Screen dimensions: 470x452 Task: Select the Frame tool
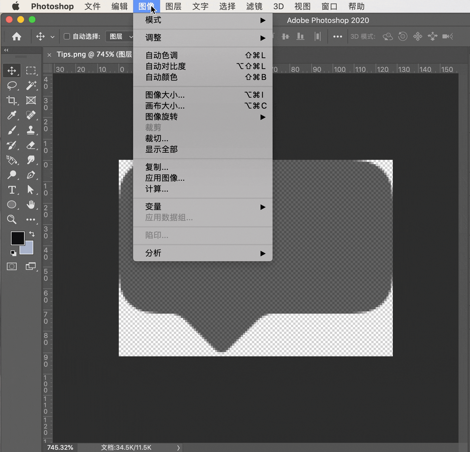click(31, 100)
